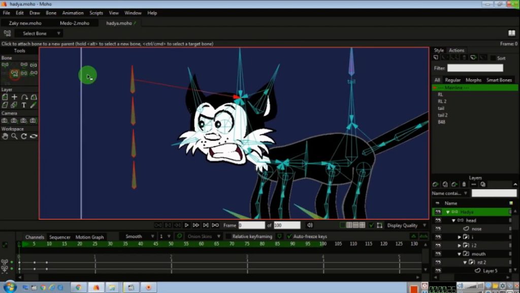Select the Orbit Workspace tool
This screenshot has height=293, width=520.
pyautogui.click(x=34, y=136)
